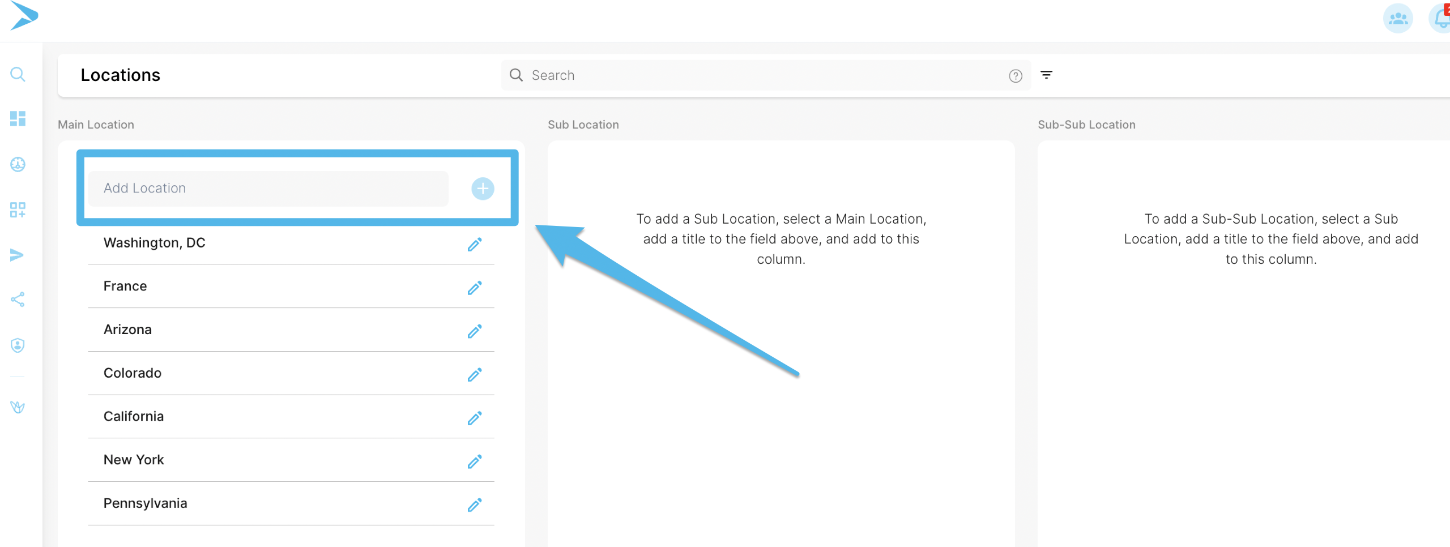Click the search icon in the left sidebar
The image size is (1450, 547).
18,74
